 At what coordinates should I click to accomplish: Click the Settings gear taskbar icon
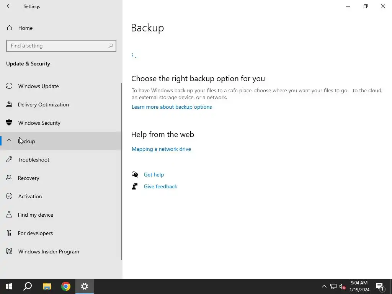click(85, 286)
